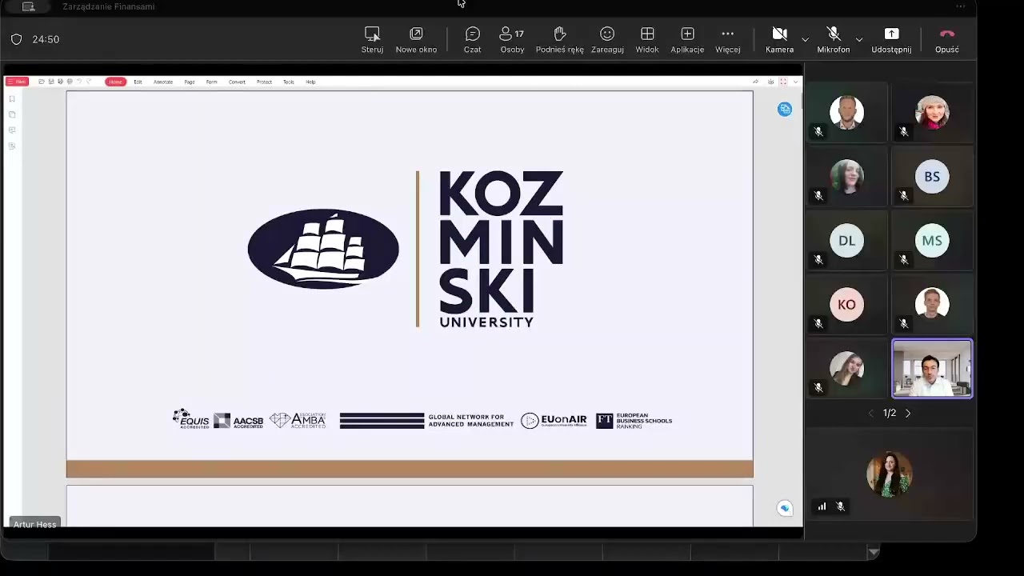Click the Zarządzanie Finansami meeting title
This screenshot has height=576, width=1024.
tap(109, 6)
